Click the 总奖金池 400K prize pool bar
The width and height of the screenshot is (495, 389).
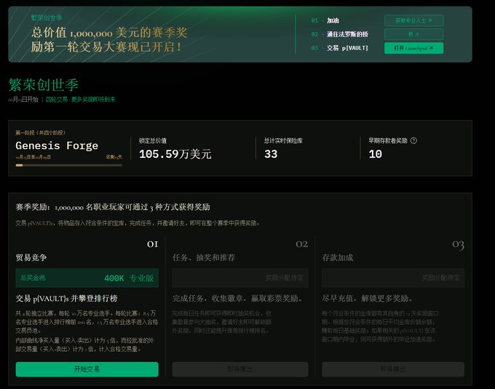click(87, 278)
